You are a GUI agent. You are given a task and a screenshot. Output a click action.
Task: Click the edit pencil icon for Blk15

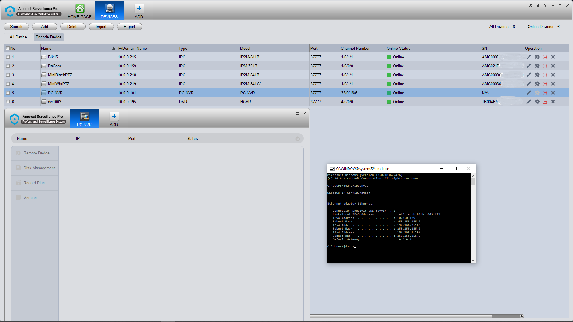529,57
